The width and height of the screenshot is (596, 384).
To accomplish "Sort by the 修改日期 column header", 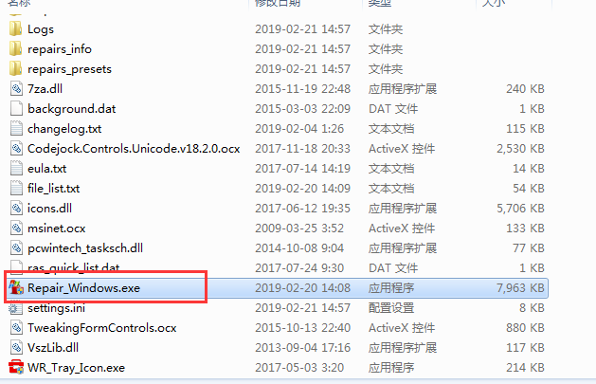I will [278, 3].
